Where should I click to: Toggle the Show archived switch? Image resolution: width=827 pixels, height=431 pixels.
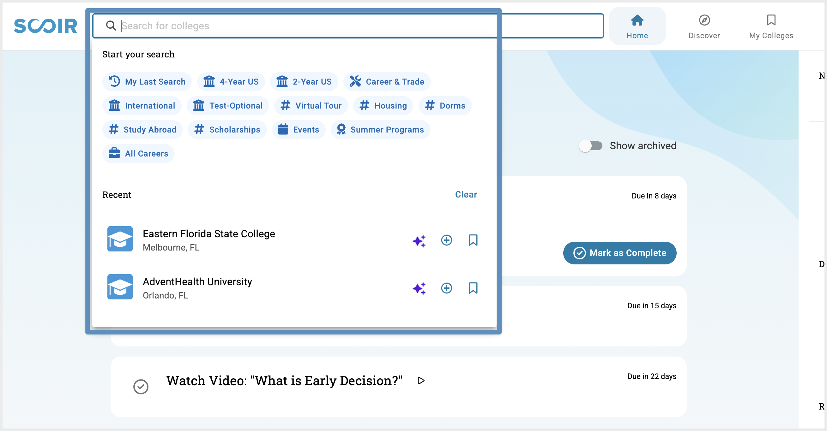[590, 146]
